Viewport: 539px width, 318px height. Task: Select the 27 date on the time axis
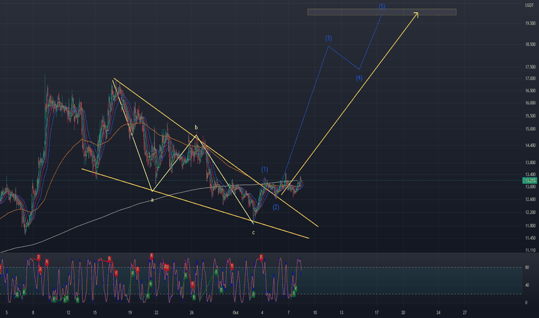coord(465,313)
